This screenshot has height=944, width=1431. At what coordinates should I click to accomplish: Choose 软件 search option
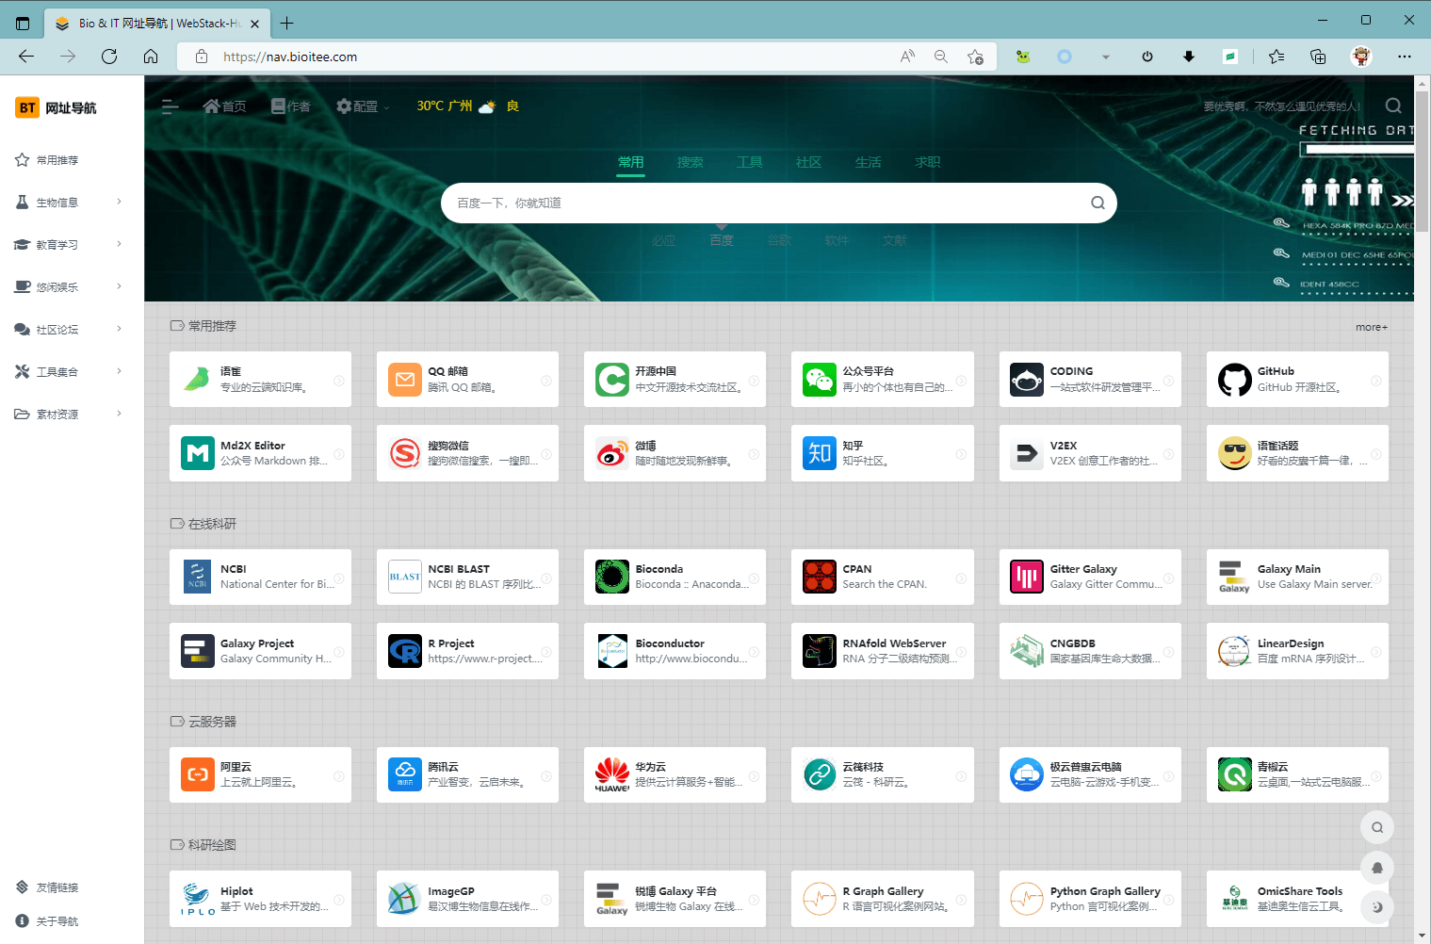coord(837,240)
